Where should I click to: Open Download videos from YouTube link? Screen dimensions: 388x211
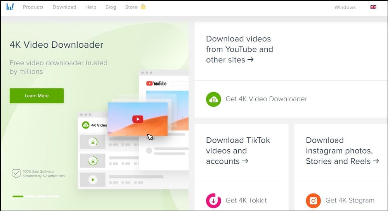239,49
